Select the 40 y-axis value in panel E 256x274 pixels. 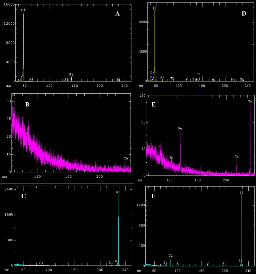coord(143,149)
